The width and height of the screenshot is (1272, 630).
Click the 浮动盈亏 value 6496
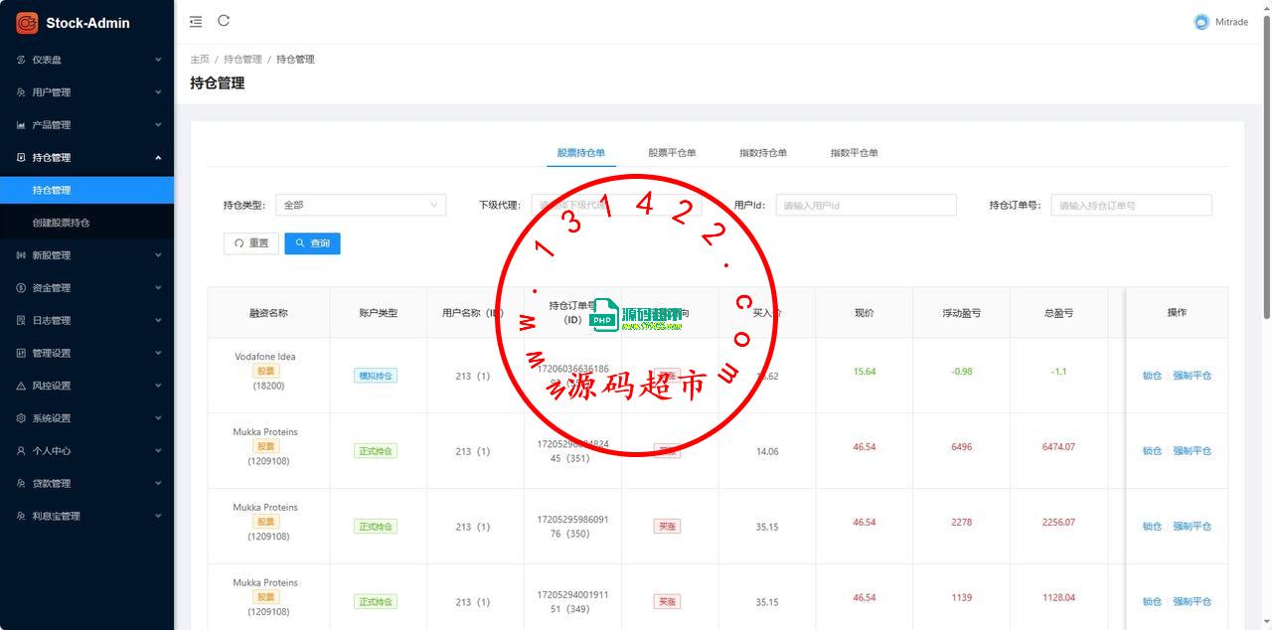[x=962, y=447]
